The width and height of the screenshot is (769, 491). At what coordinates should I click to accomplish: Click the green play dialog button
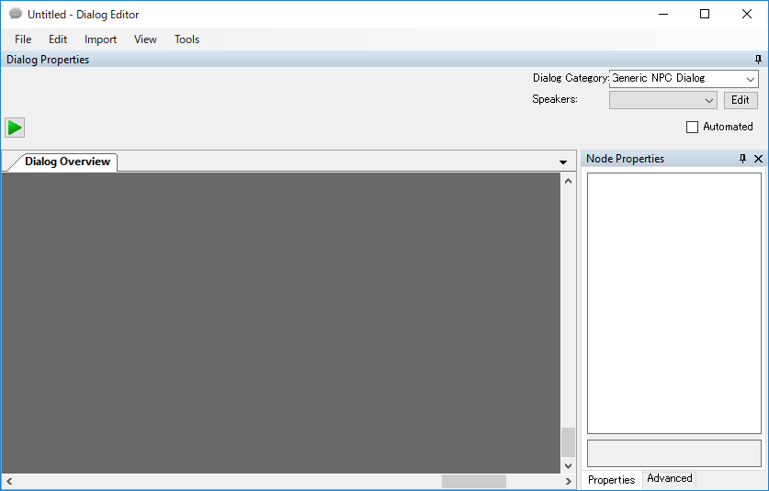(x=15, y=128)
